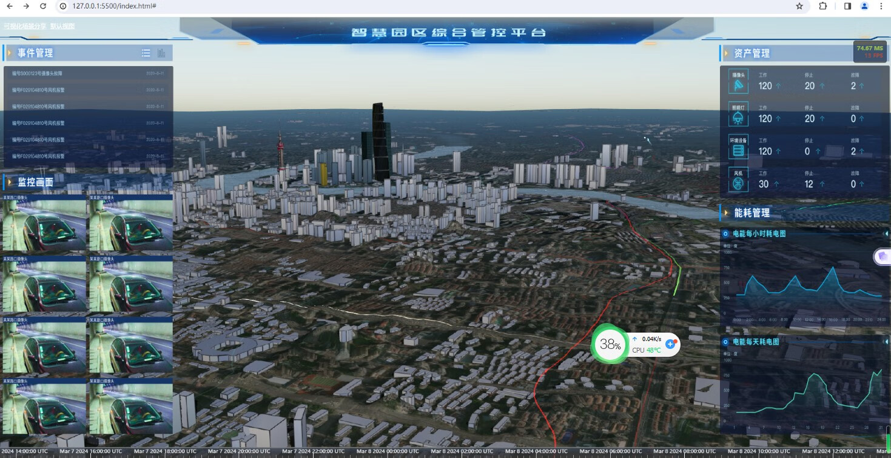Collapse the 电能每小时耗电图 chart arrow
Viewport: 891px width, 458px height.
pos(884,233)
